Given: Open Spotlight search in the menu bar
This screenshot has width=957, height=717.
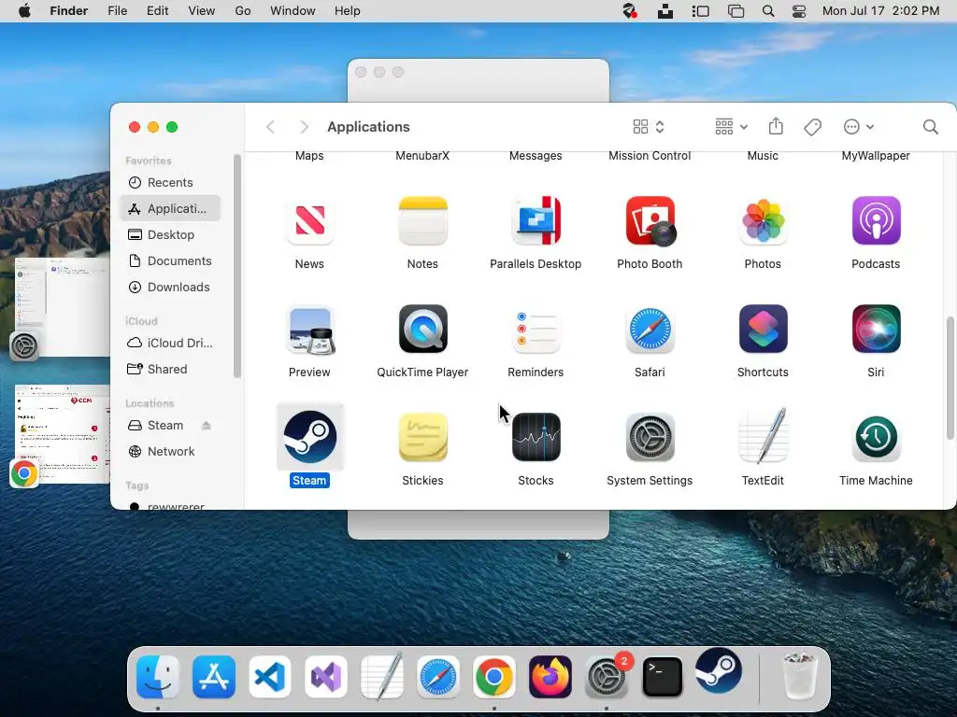Looking at the screenshot, I should pyautogui.click(x=768, y=11).
